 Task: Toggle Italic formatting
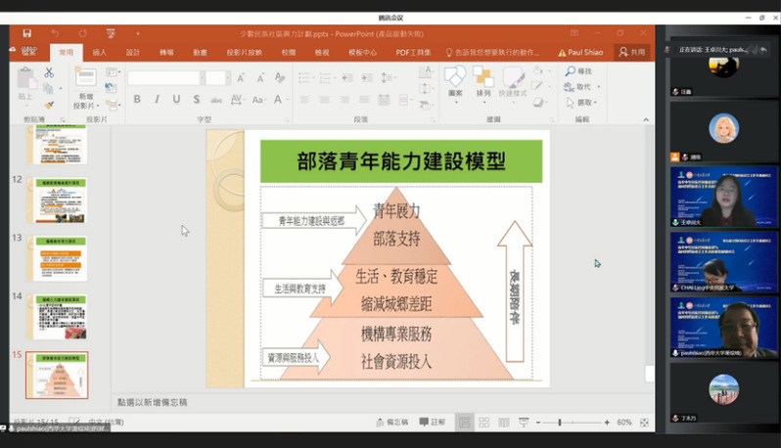157,99
